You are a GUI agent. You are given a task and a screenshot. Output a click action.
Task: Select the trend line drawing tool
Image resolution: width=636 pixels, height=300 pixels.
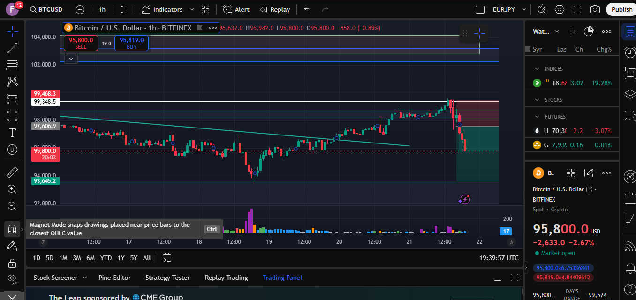pos(12,48)
